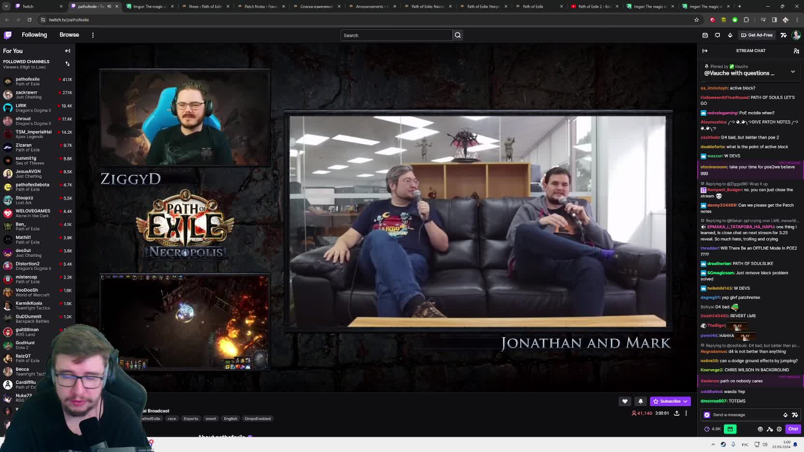Open the Zizaran channel
804x452 pixels.
[37, 147]
